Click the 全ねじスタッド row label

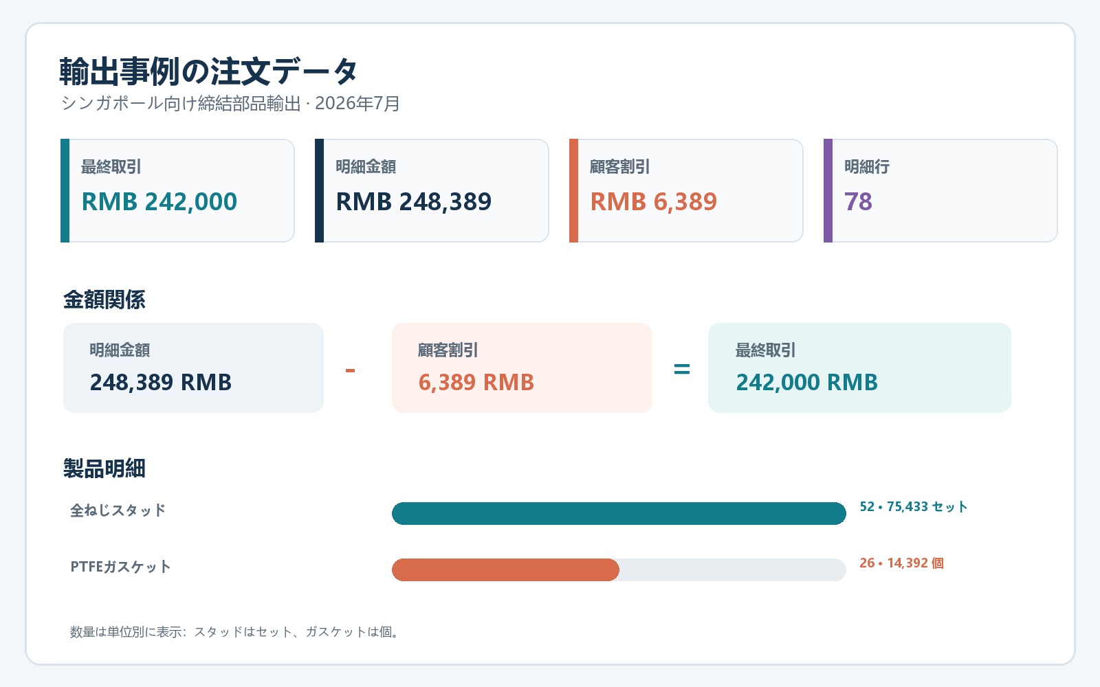pyautogui.click(x=118, y=510)
